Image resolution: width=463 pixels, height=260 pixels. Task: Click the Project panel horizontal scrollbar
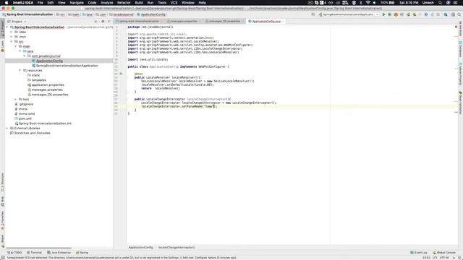click(x=38, y=248)
